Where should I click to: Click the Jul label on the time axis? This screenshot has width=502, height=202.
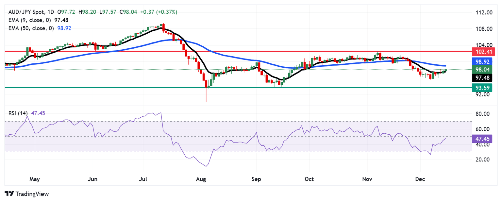pos(143,179)
